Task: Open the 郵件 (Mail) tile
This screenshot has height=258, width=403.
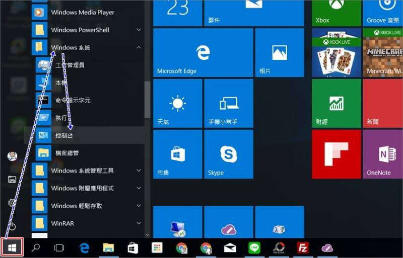Action: [x=254, y=13]
